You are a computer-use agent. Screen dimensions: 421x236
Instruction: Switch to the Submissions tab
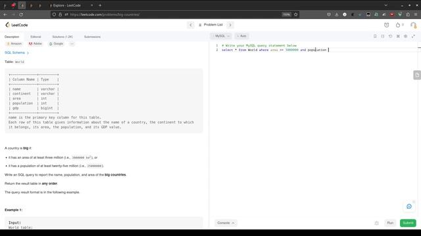(x=92, y=37)
